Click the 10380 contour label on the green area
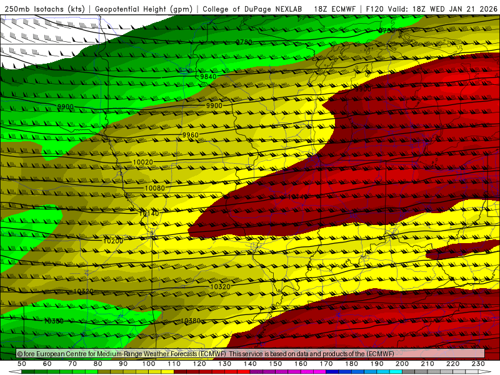This screenshot has width=500, height=375. (54, 321)
